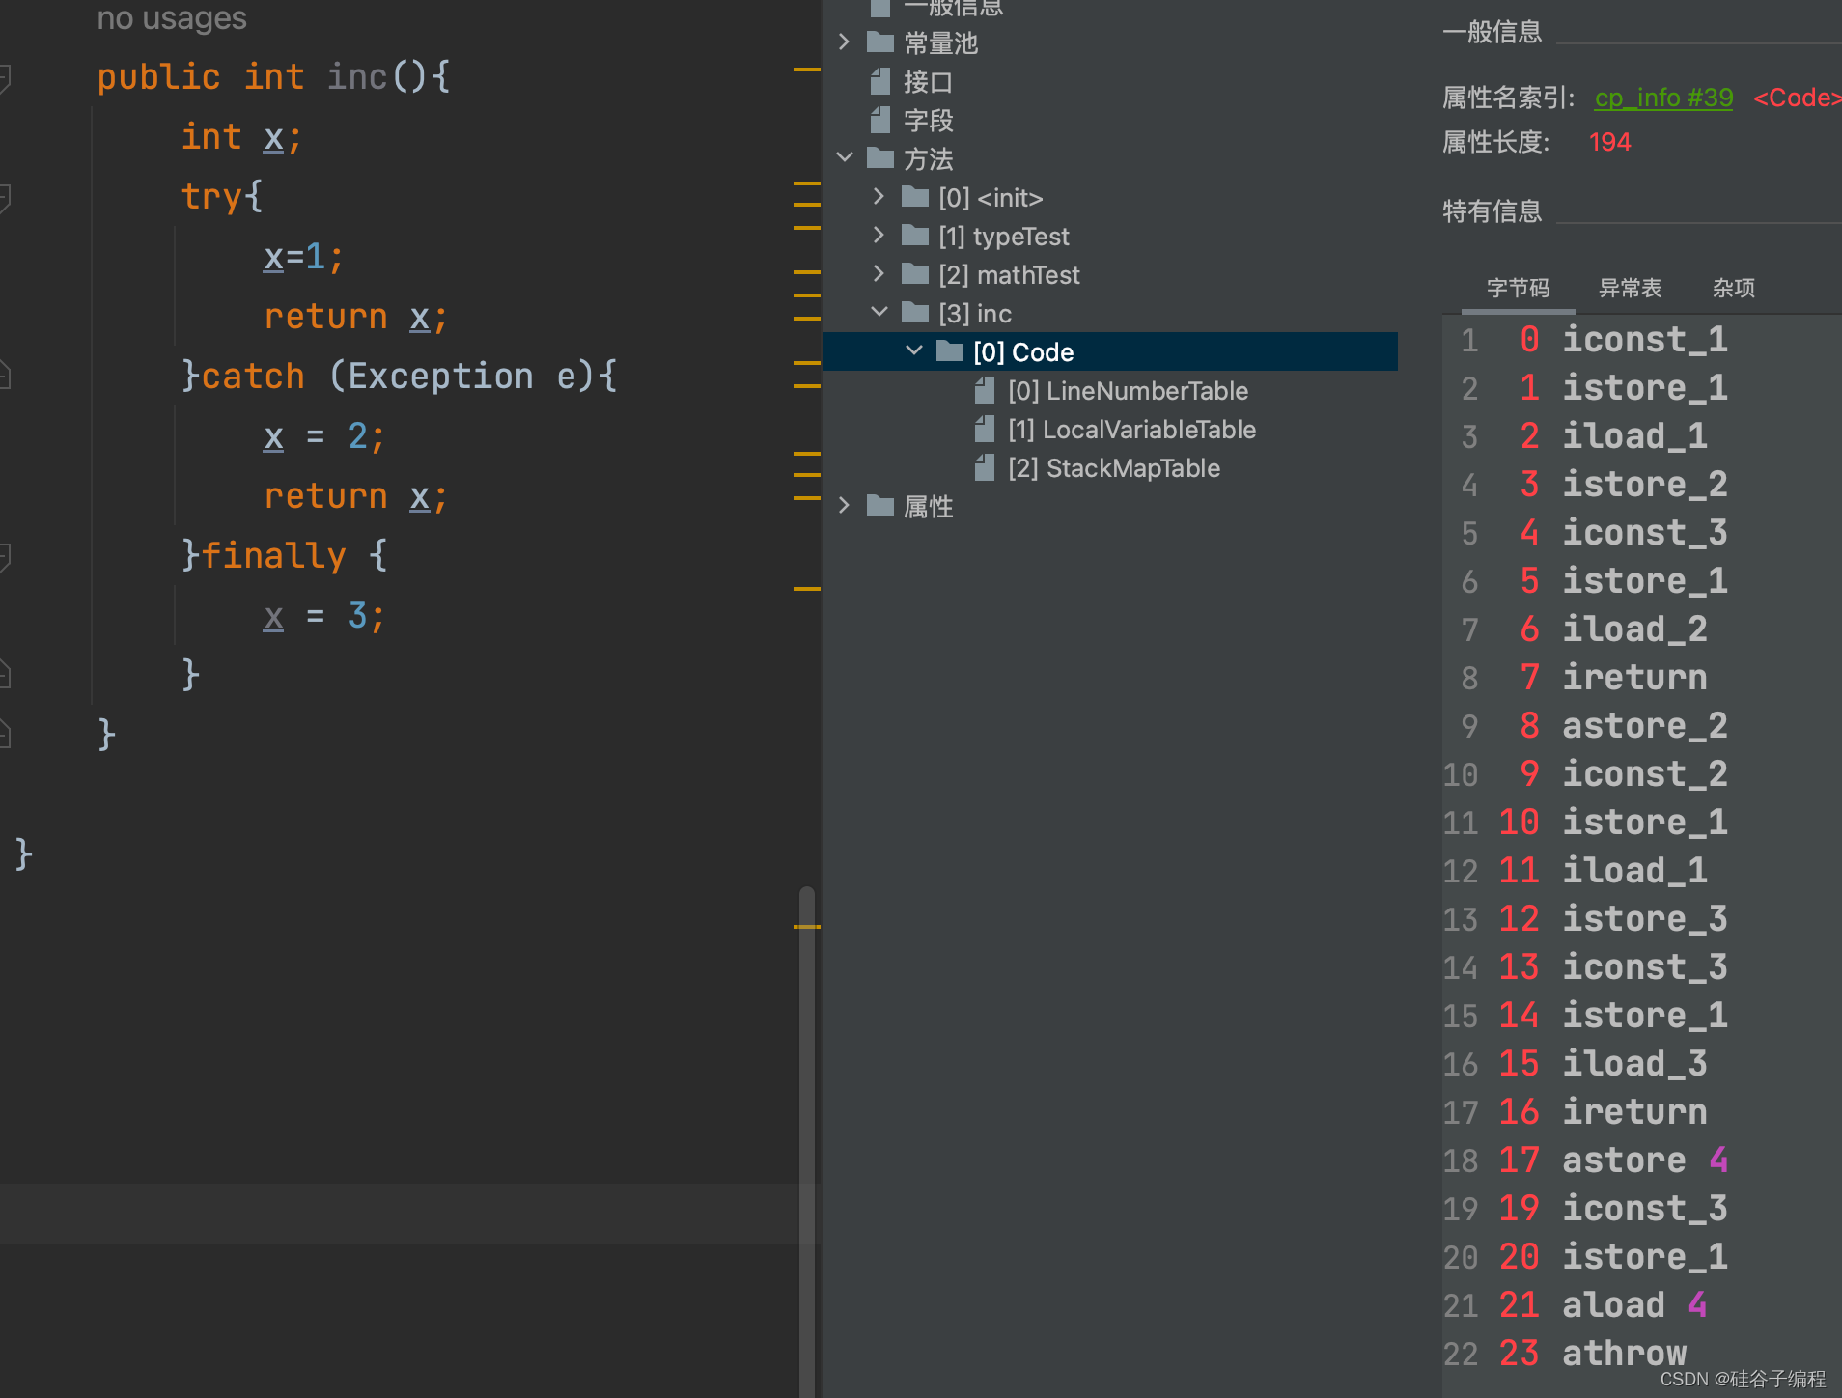
Task: Click the Code folder icon
Action: [950, 351]
